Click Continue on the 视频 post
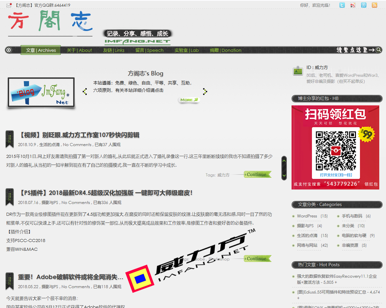The width and height of the screenshot is (386, 308). (258, 174)
